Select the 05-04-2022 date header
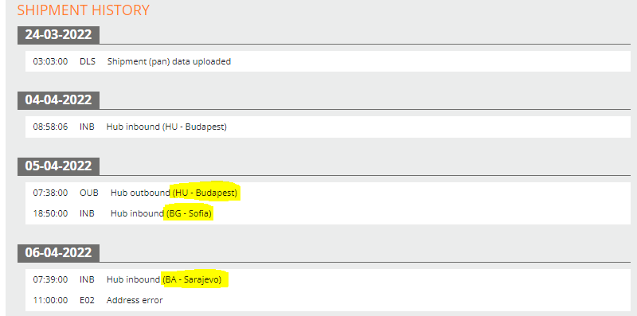The height and width of the screenshot is (316, 637). pos(58,166)
